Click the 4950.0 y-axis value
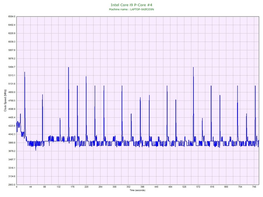Image resolution: width=263 pixels, height=197 pixels. [x=12, y=92]
